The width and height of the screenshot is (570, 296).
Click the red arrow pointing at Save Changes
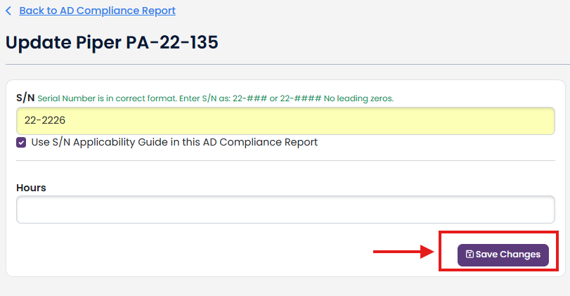[403, 252]
